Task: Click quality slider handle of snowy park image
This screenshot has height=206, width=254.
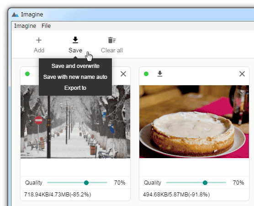Action: coord(86,183)
